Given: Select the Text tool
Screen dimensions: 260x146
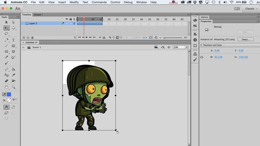Looking at the screenshot, I should [13, 40].
